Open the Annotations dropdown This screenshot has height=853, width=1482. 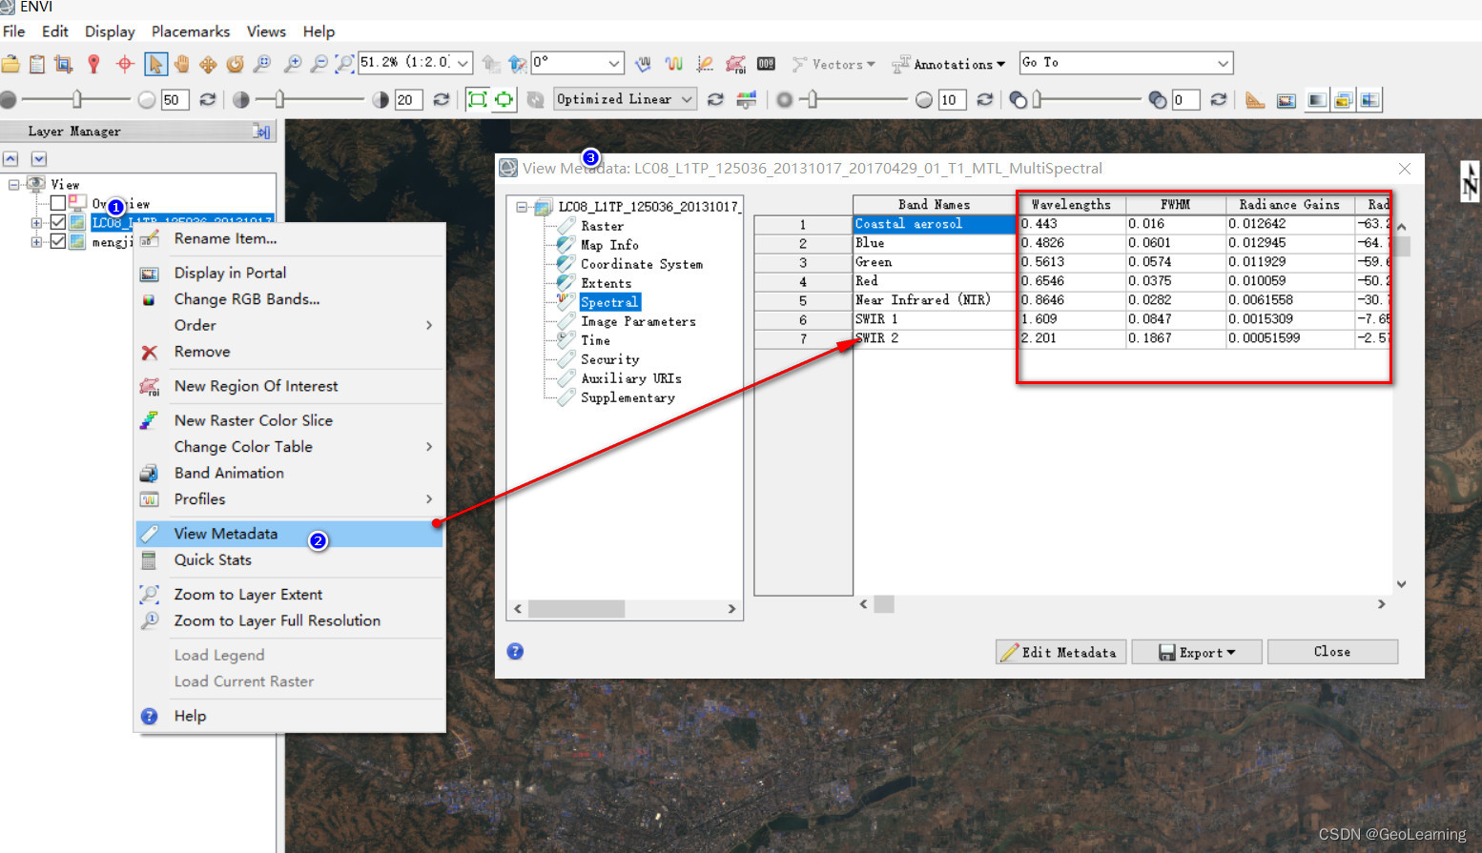pos(948,64)
